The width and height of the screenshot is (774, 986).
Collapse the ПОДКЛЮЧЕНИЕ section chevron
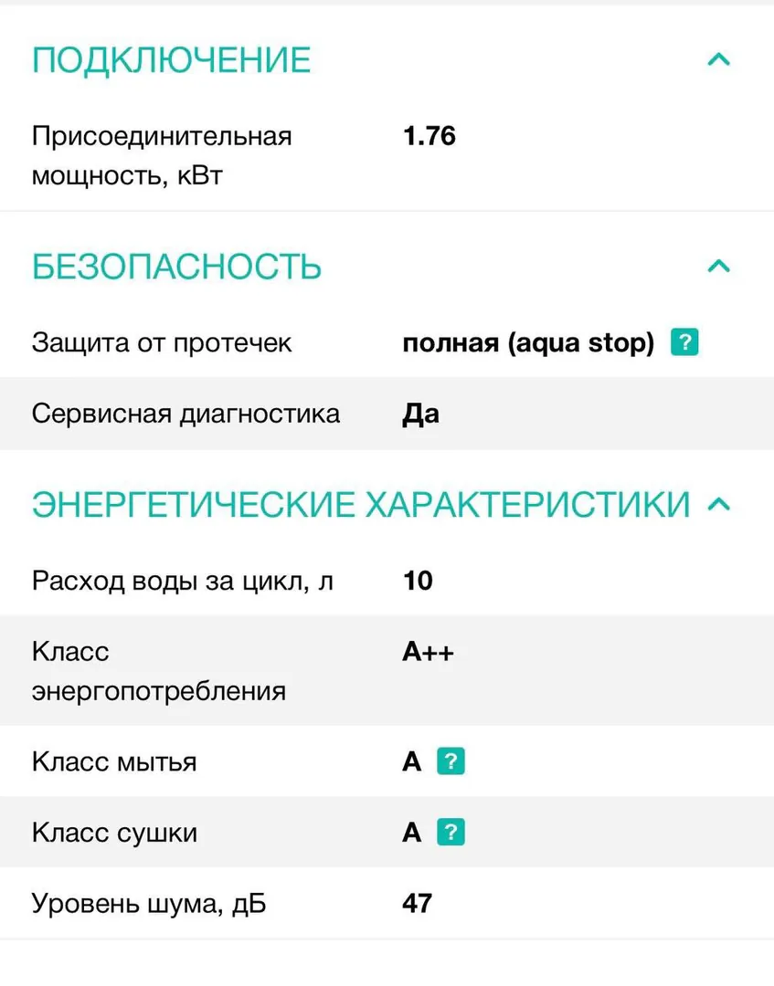[718, 59]
